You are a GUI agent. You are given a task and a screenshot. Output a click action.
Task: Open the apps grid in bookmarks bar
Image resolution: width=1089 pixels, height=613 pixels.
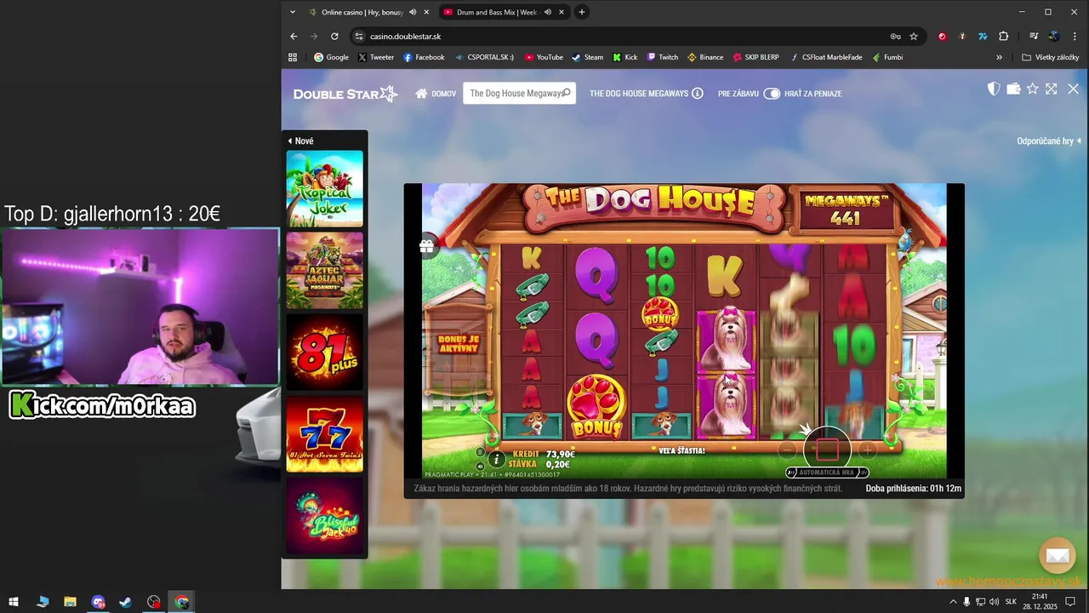(293, 57)
